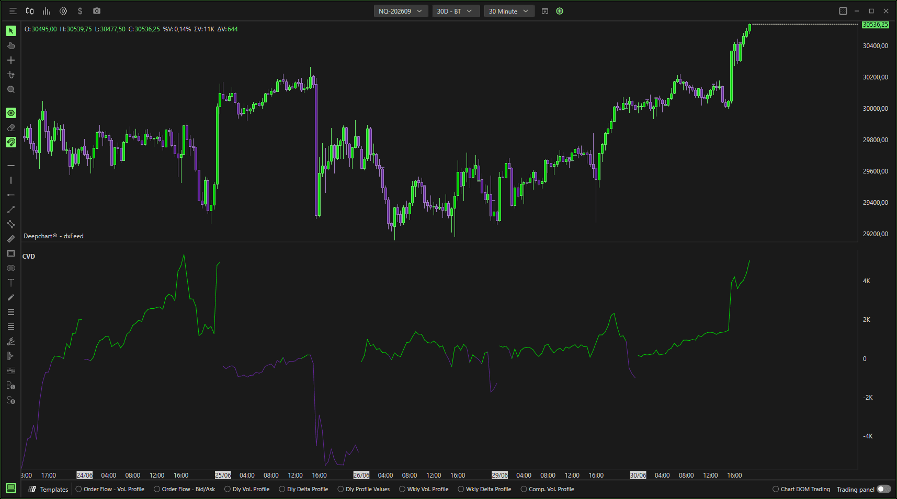The height and width of the screenshot is (499, 897).
Task: Click the dollar sign trading icon
Action: click(80, 11)
